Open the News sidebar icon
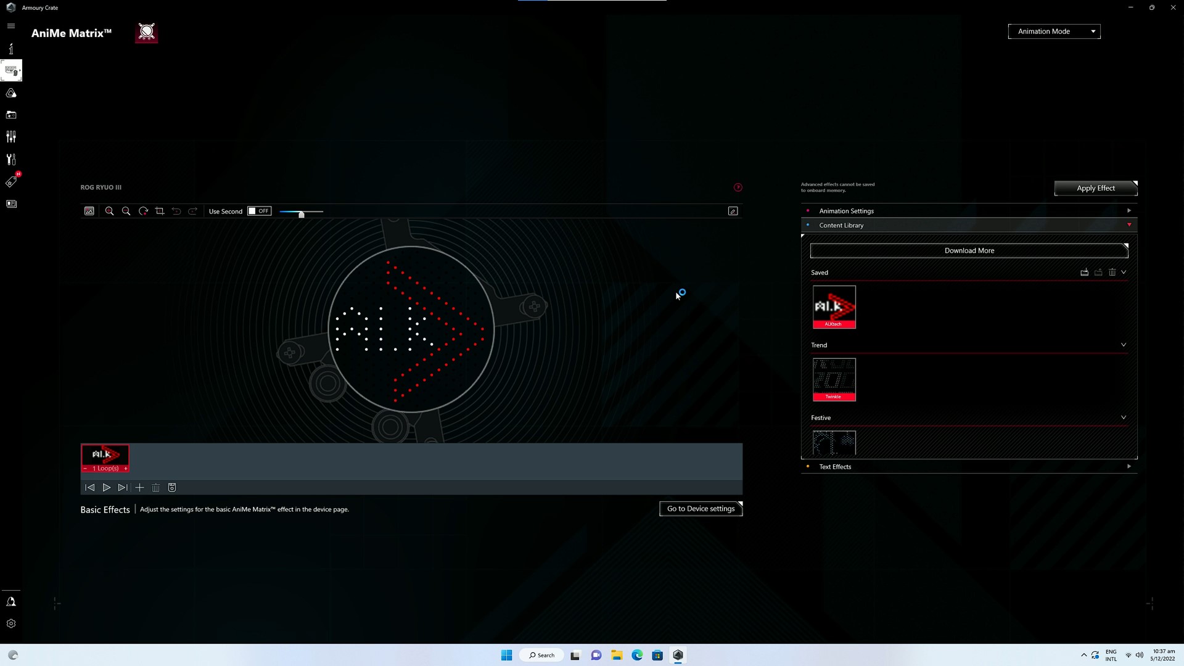1184x666 pixels. click(x=11, y=203)
